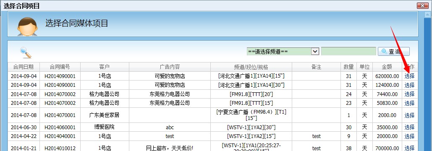The width and height of the screenshot is (432, 151).
Task: Click the 合同日期 column header
Action: (x=24, y=67)
